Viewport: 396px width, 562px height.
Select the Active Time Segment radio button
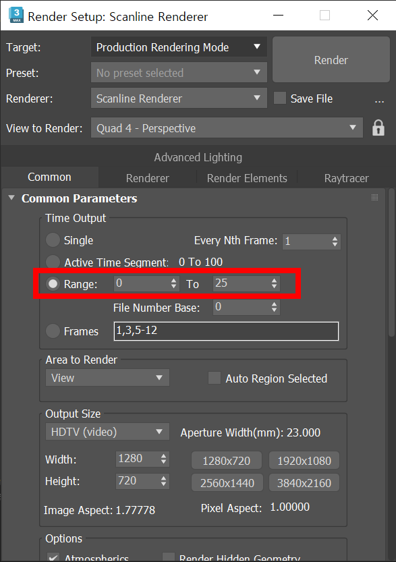tap(53, 262)
